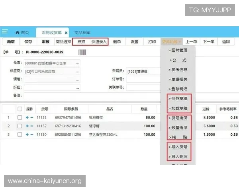Select 加载草稿 menu entry
The image size is (239, 191).
[178, 108]
